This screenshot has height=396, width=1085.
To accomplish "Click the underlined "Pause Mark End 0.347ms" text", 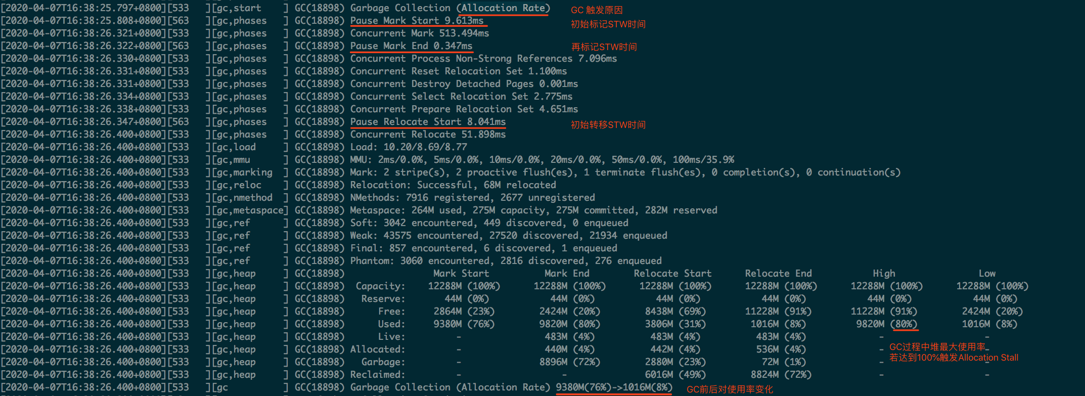I will [x=411, y=46].
